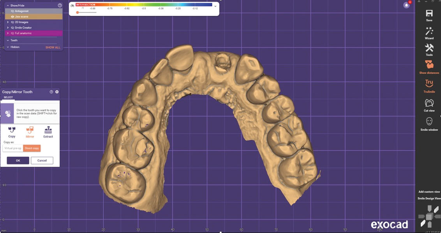Open the Tools menu icon
This screenshot has width=441, height=233.
(429, 48)
